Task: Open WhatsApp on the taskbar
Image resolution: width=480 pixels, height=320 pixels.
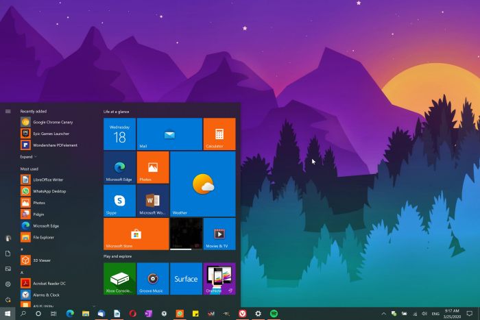Action: pyautogui.click(x=180, y=314)
